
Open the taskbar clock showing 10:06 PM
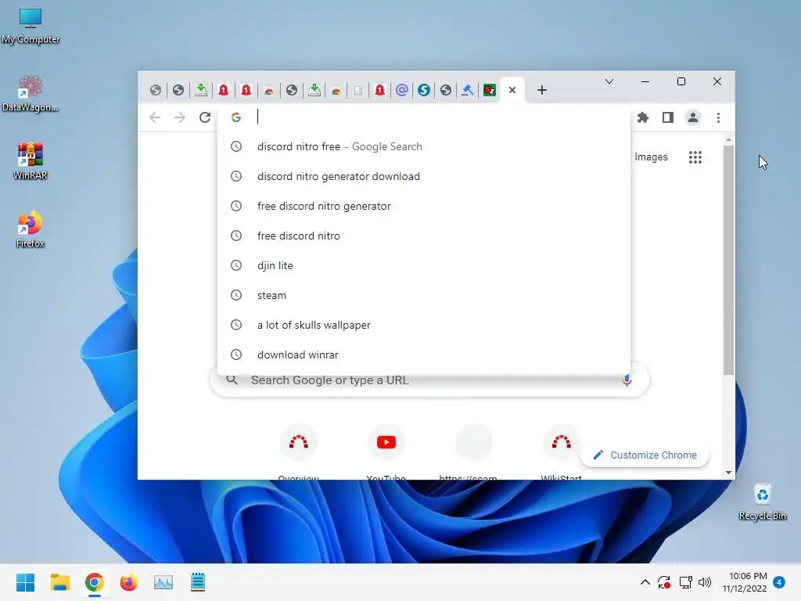point(745,582)
